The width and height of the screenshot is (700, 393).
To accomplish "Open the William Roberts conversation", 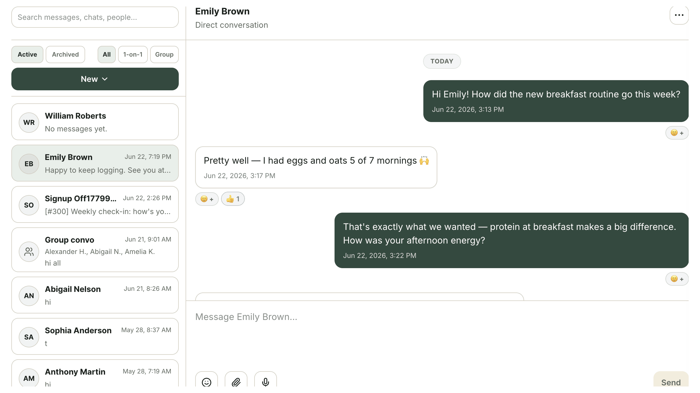I will 95,122.
